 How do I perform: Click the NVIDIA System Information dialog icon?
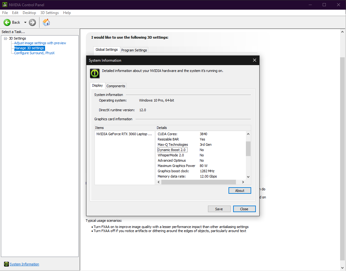(95, 73)
